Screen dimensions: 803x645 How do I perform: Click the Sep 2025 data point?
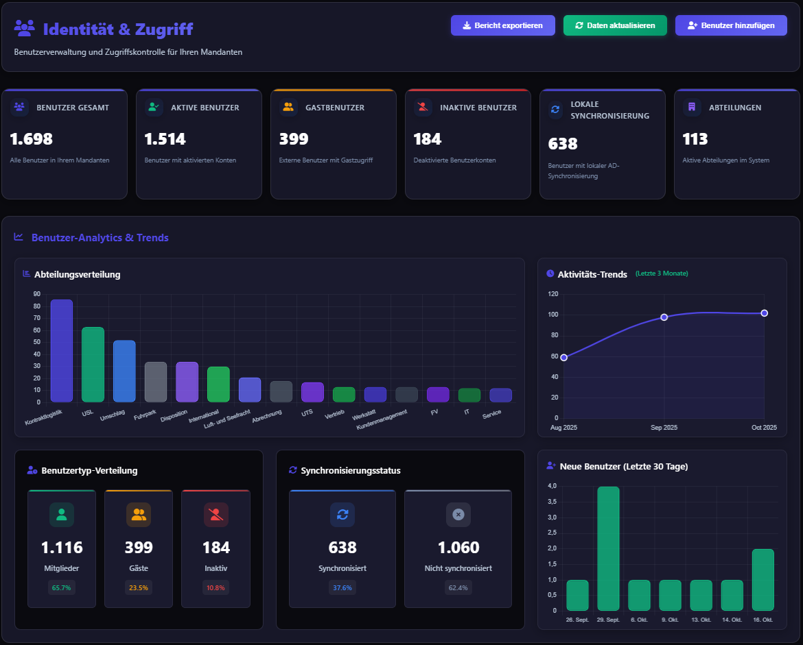tap(664, 317)
